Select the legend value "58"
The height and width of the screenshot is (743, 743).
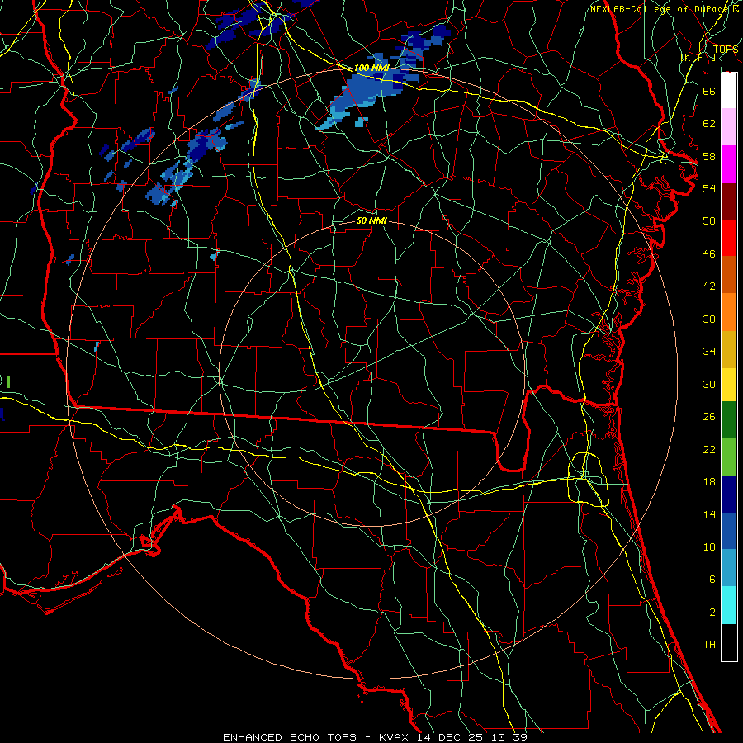tap(709, 156)
